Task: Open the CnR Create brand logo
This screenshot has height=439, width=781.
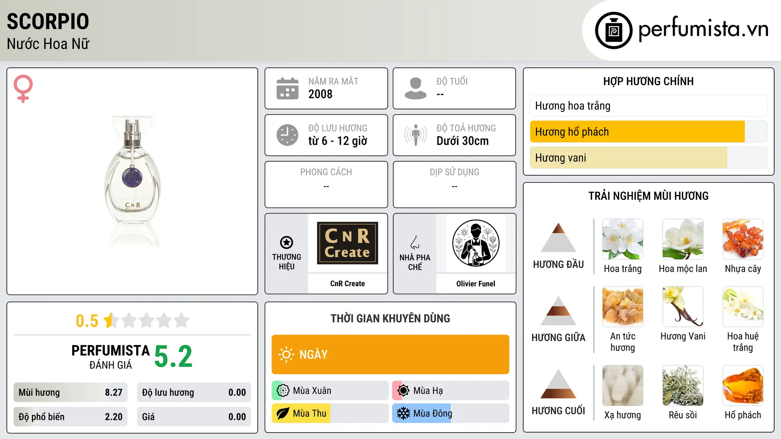Action: (x=347, y=243)
